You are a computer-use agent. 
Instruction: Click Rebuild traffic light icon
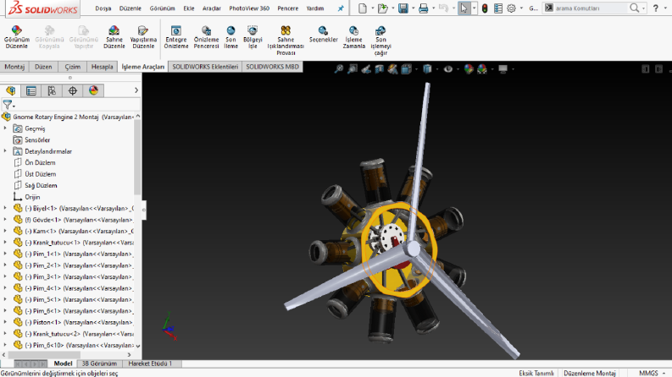[x=485, y=8]
